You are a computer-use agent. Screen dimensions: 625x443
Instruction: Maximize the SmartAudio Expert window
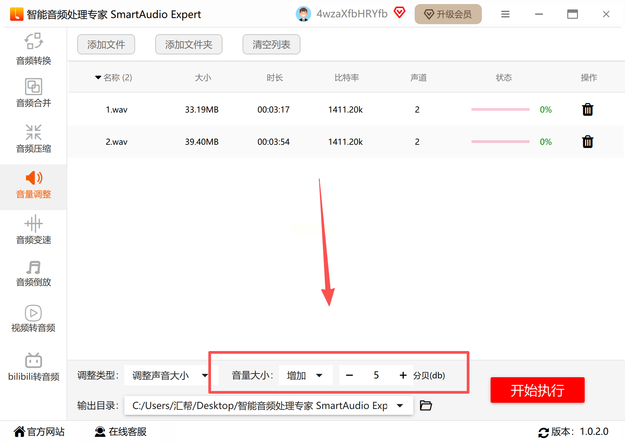coord(573,14)
